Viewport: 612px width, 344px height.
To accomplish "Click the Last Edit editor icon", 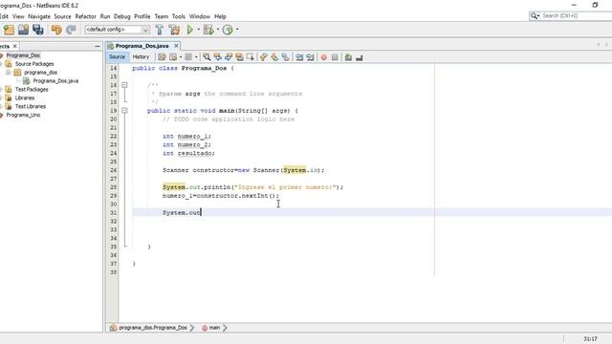I will pyautogui.click(x=162, y=57).
